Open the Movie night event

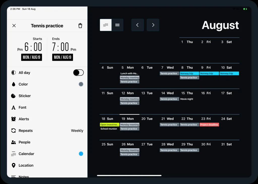tap(187, 99)
